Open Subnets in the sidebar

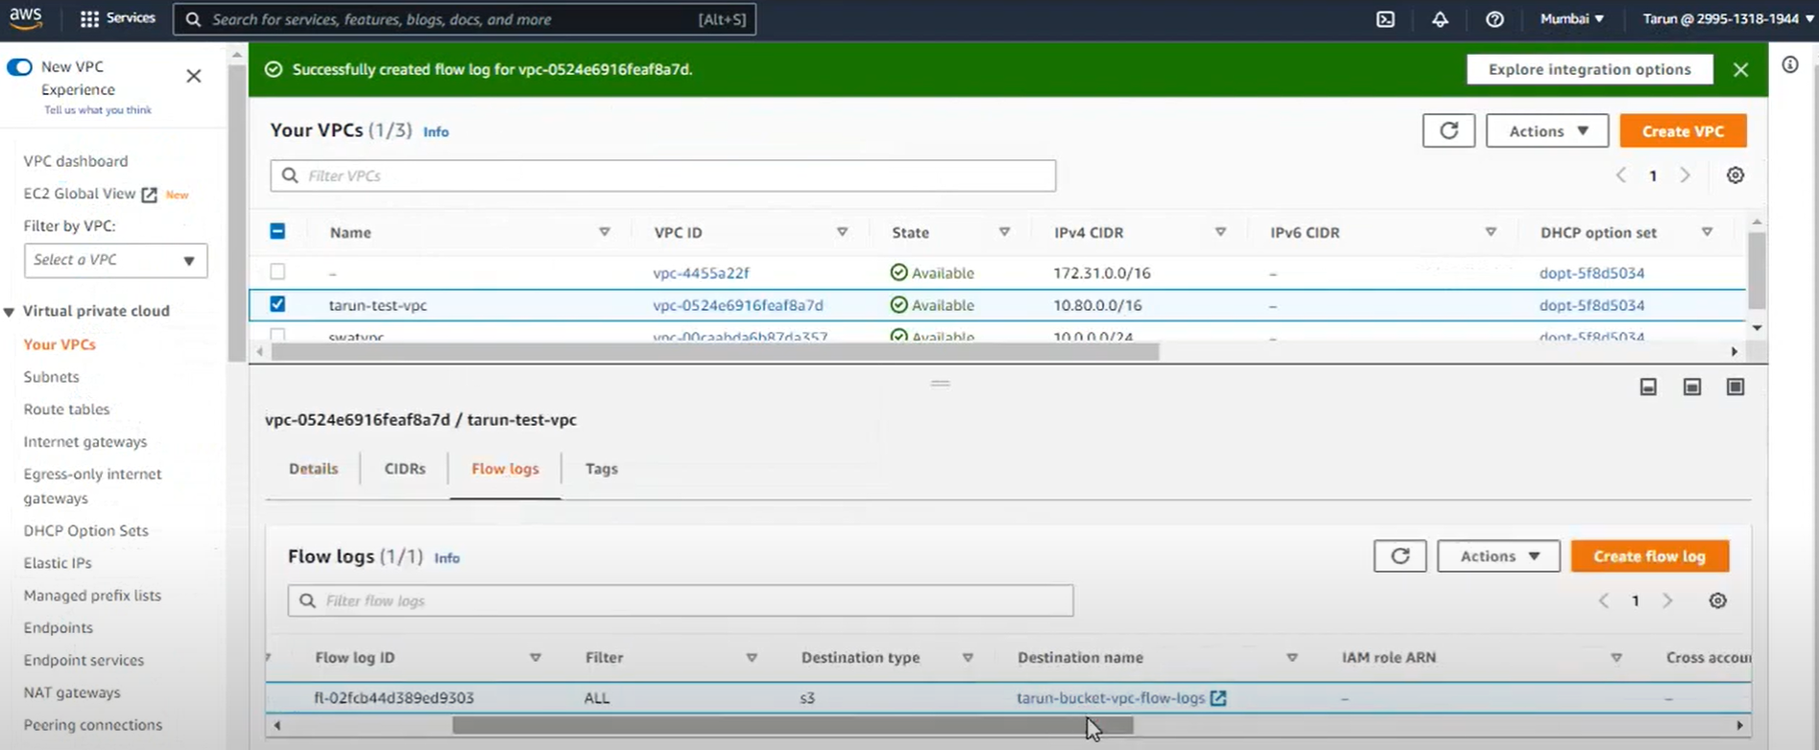click(52, 377)
